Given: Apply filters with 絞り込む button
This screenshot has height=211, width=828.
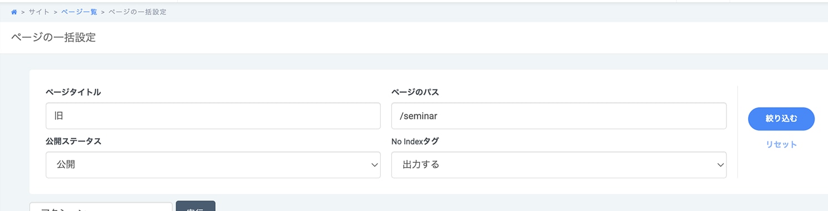Looking at the screenshot, I should tap(781, 119).
